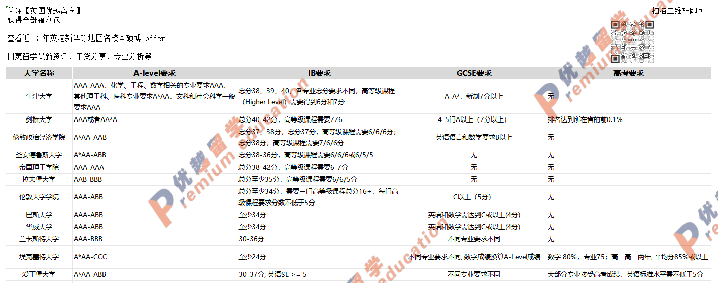Click 牛津大学's 高考要求 cell reading 无
The image size is (718, 283).
coord(629,96)
